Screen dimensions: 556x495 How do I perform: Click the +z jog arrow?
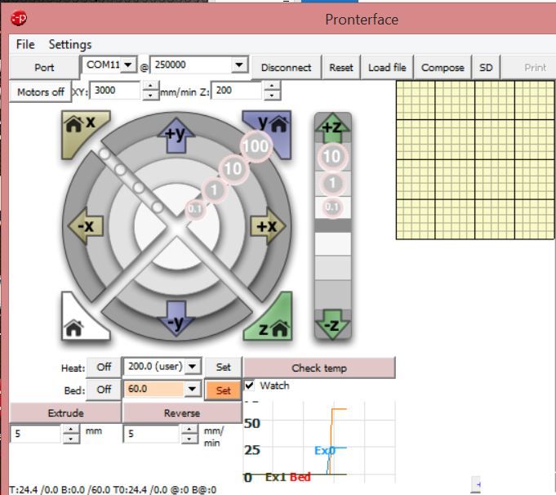[332, 127]
